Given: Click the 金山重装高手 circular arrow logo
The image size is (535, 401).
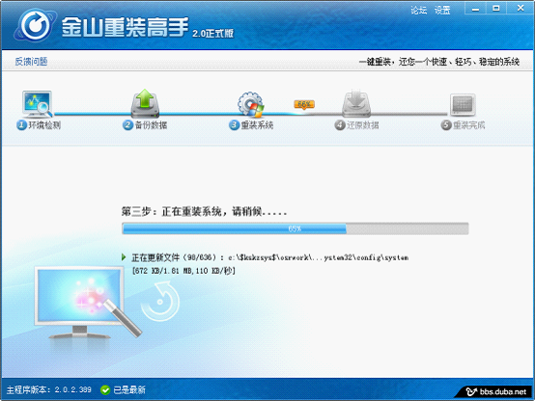Looking at the screenshot, I should (35, 25).
